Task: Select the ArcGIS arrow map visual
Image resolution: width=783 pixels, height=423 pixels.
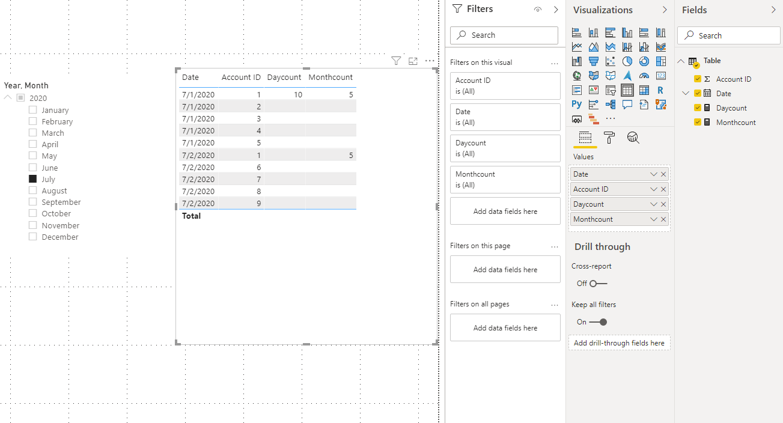Action: coord(627,76)
